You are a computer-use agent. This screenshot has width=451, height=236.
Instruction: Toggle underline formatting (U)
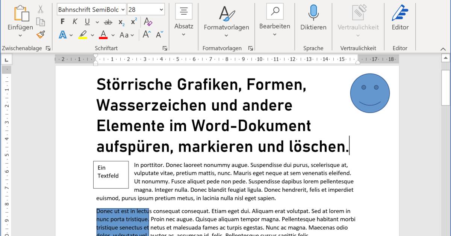pos(87,22)
